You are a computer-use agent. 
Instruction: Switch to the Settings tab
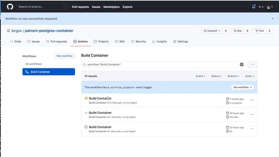tap(180, 41)
